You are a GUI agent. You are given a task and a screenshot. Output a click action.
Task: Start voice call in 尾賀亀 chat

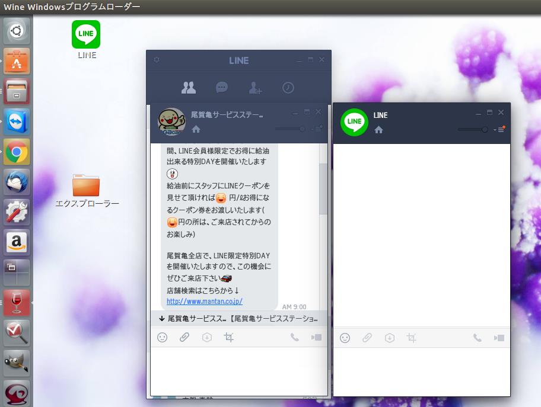294,337
